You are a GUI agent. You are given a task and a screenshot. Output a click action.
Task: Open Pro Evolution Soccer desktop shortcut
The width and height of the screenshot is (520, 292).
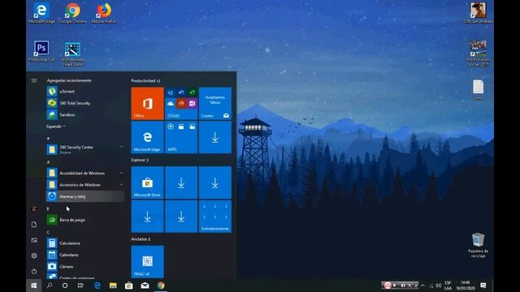[x=478, y=53]
